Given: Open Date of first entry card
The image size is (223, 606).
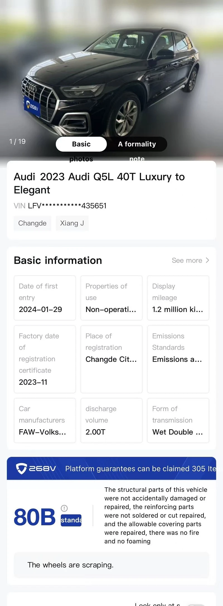Looking at the screenshot, I should (45, 298).
